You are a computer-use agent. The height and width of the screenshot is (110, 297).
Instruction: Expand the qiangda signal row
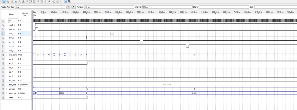pos(7,89)
